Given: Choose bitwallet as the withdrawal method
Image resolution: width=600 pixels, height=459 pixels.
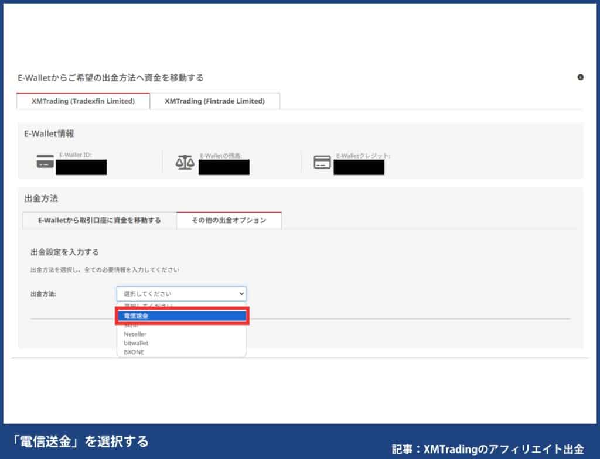Looking at the screenshot, I should pyautogui.click(x=136, y=342).
